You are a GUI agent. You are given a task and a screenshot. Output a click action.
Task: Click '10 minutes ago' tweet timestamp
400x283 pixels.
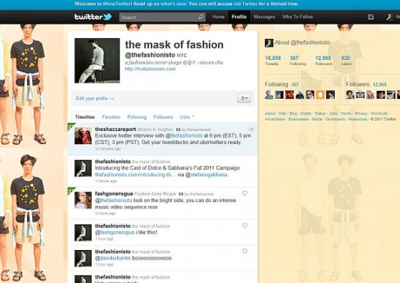(x=108, y=148)
